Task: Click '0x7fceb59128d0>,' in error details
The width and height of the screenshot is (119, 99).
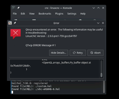Action: (x=21, y=66)
